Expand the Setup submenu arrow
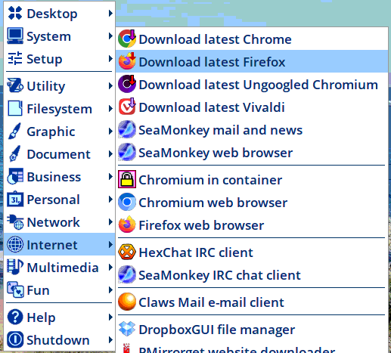The width and height of the screenshot is (391, 353). [110, 58]
